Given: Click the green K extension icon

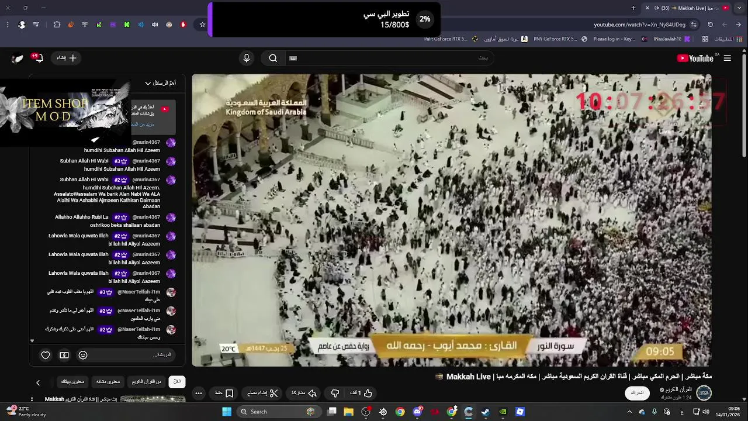Looking at the screenshot, I should (x=127, y=25).
